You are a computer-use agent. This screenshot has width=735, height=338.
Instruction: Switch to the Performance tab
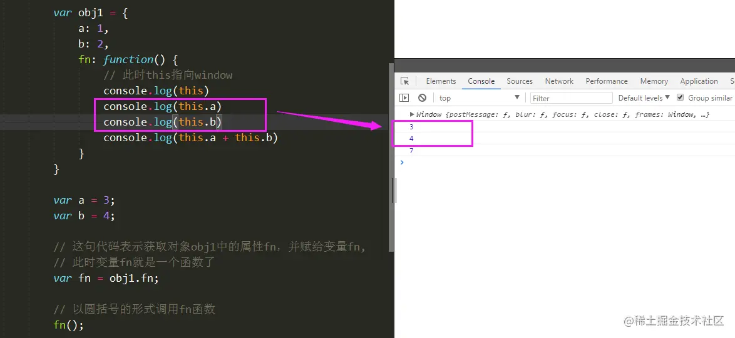point(606,81)
